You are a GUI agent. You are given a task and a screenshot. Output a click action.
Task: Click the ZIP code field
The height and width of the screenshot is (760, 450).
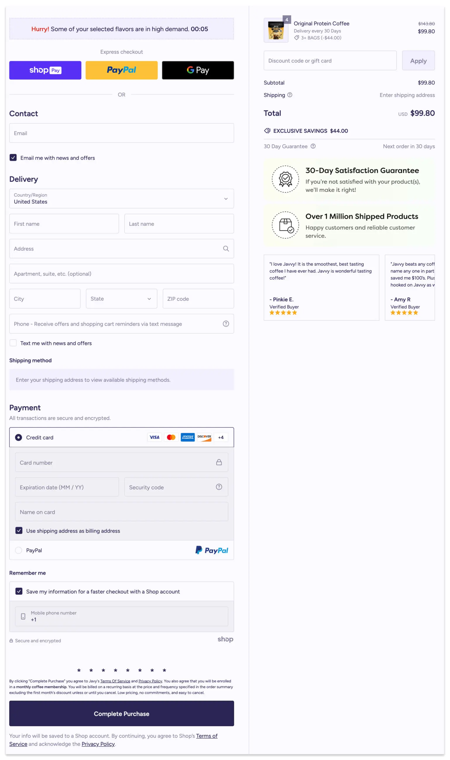tap(198, 299)
